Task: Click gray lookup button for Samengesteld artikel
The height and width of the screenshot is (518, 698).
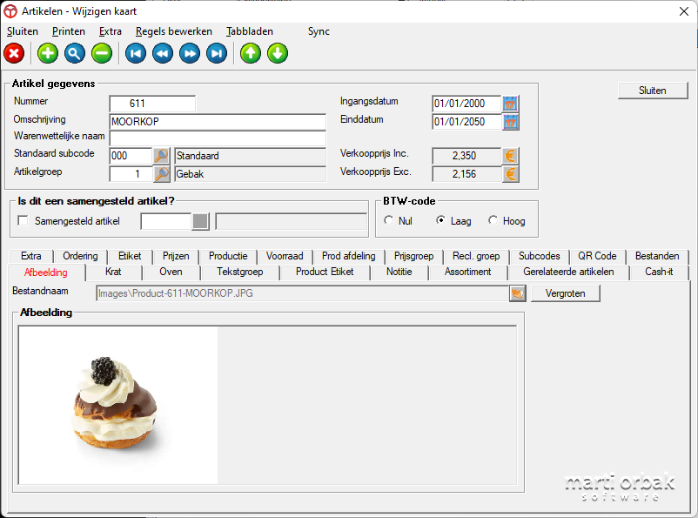Action: (x=200, y=221)
